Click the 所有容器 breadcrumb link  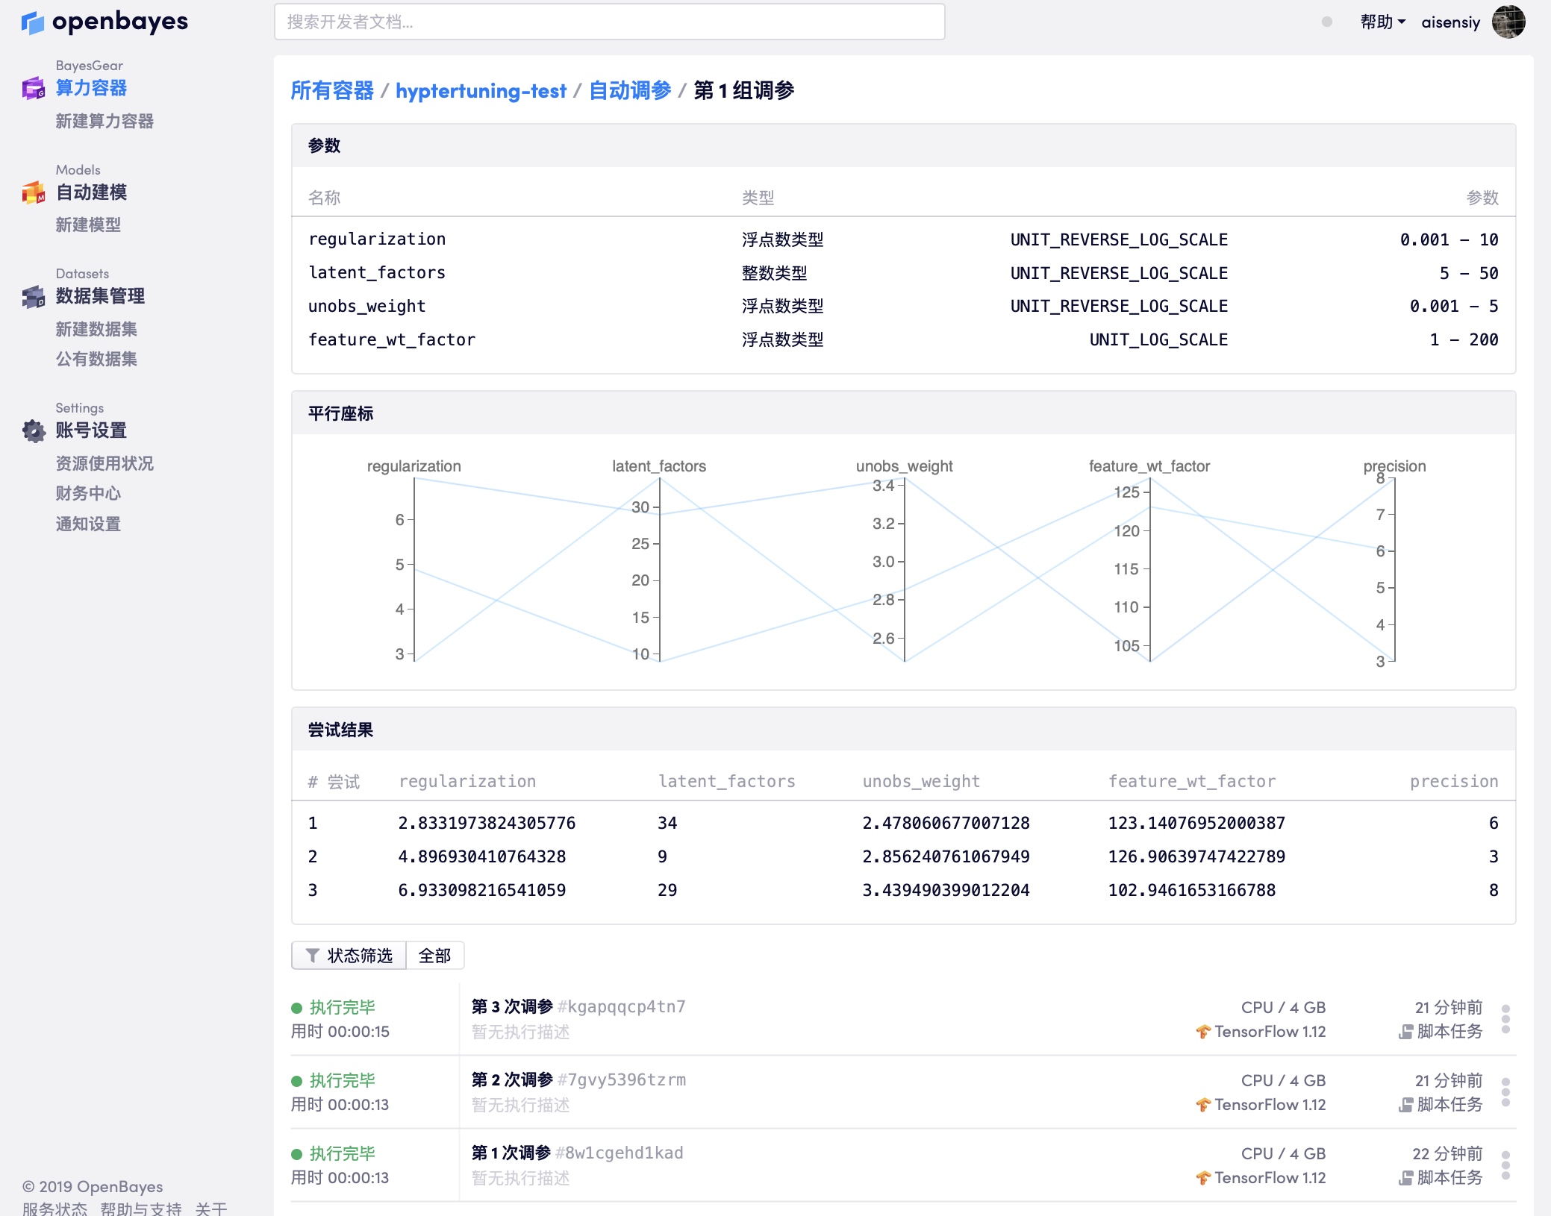coord(332,91)
